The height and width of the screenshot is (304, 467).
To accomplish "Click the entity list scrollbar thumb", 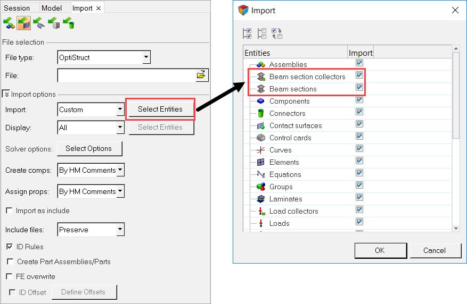I will (456, 95).
